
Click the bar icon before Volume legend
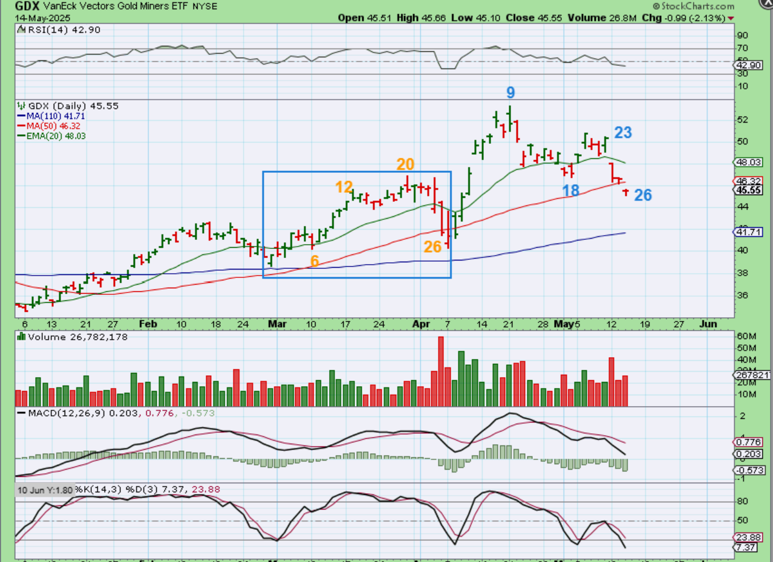tap(21, 337)
